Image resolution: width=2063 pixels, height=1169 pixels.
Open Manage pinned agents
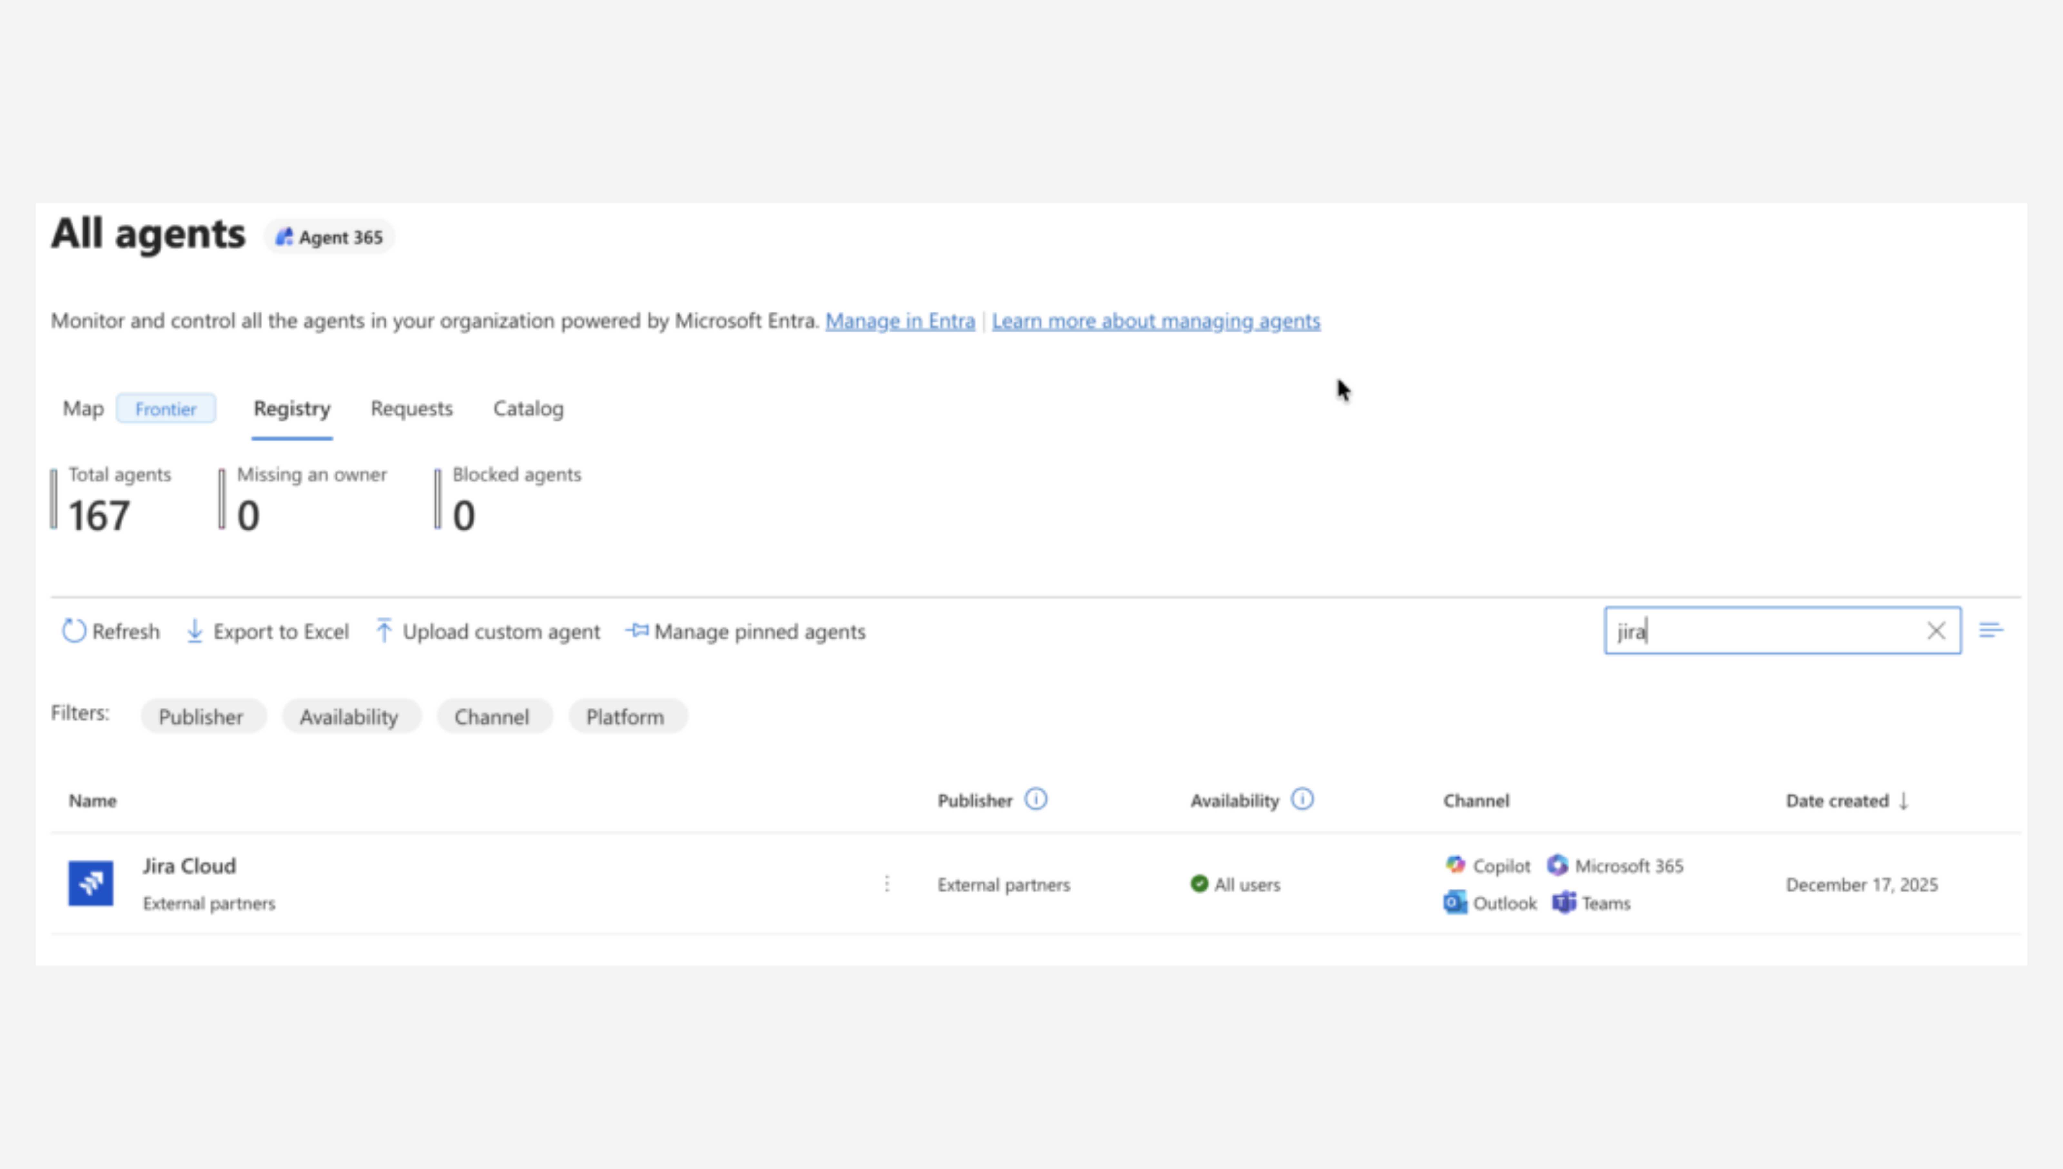(746, 631)
